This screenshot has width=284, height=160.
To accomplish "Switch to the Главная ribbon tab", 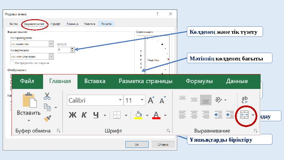I will 60,81.
